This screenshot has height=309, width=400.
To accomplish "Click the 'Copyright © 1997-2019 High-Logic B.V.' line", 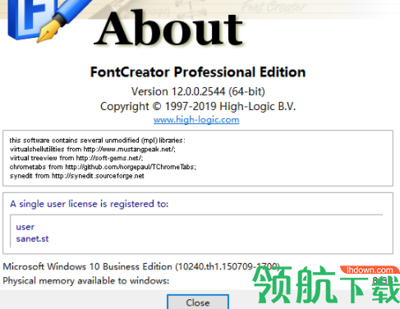I will click(198, 106).
